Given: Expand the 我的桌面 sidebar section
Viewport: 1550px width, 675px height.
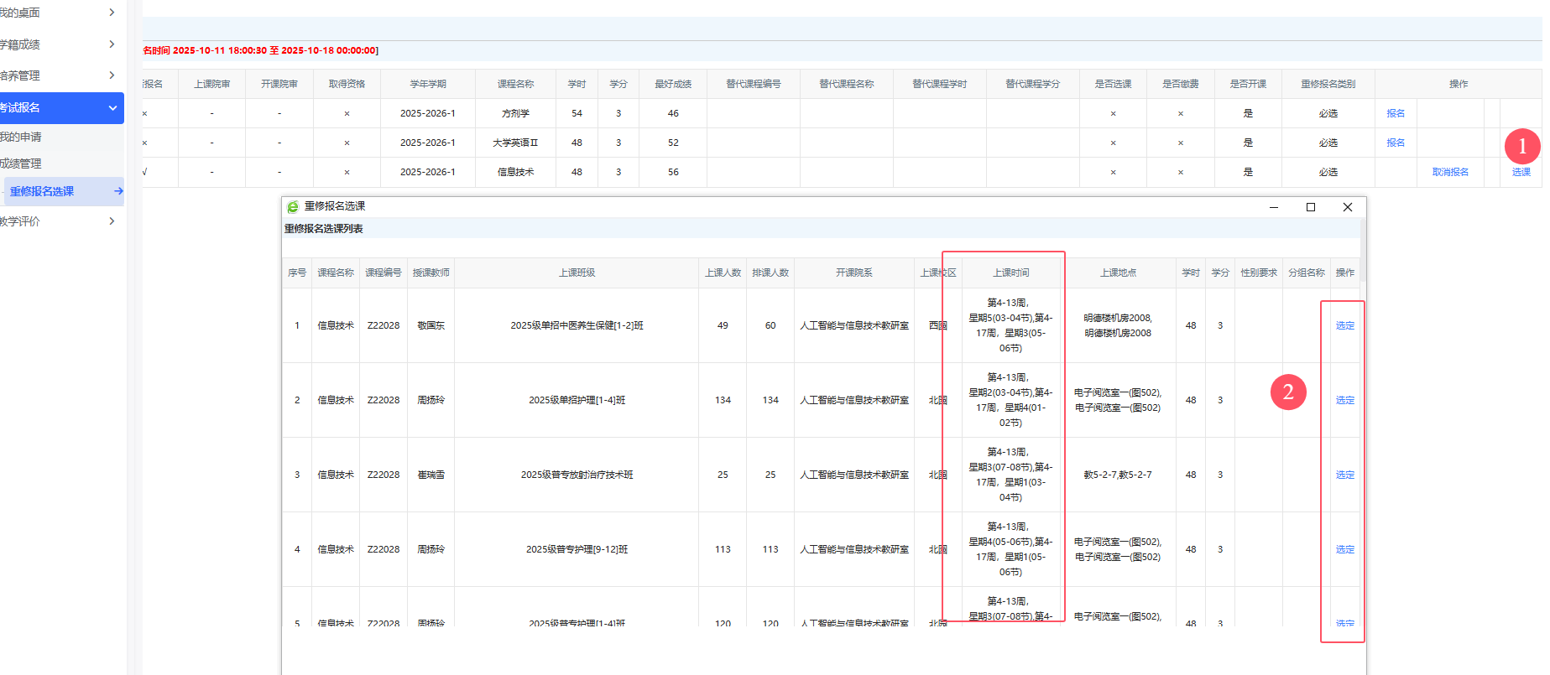Looking at the screenshot, I should click(x=112, y=13).
